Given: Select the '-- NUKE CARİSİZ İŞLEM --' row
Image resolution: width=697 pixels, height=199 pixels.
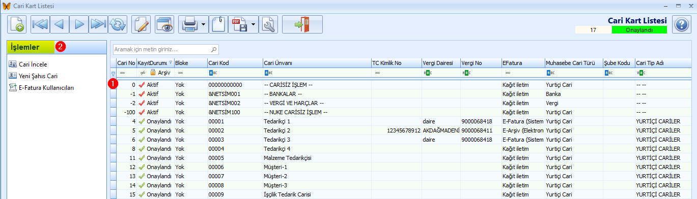Looking at the screenshot, I should click(x=401, y=112).
